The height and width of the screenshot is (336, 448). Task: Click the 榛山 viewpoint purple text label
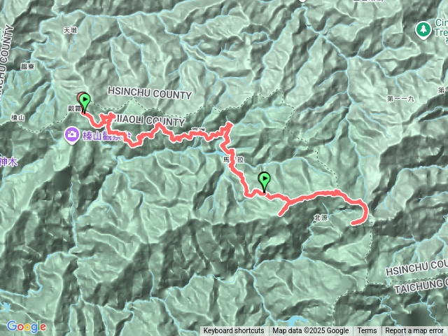tap(106, 136)
